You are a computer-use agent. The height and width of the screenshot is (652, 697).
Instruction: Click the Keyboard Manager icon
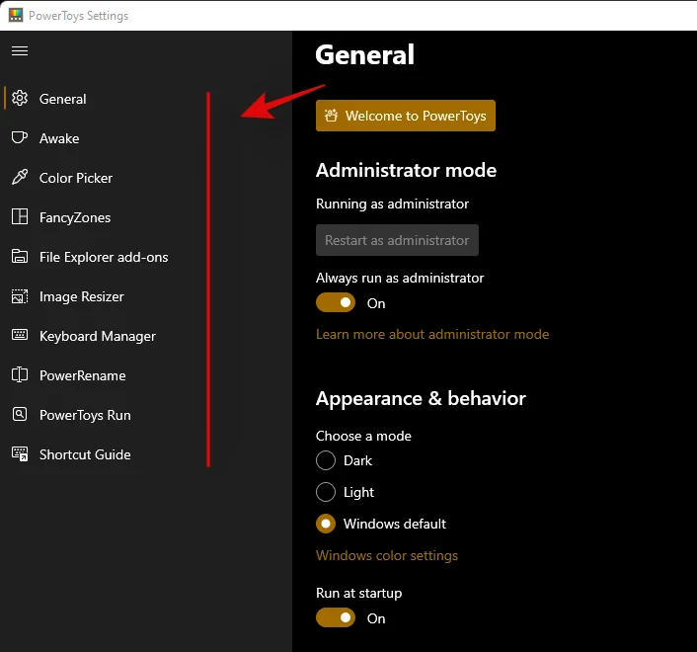20,336
